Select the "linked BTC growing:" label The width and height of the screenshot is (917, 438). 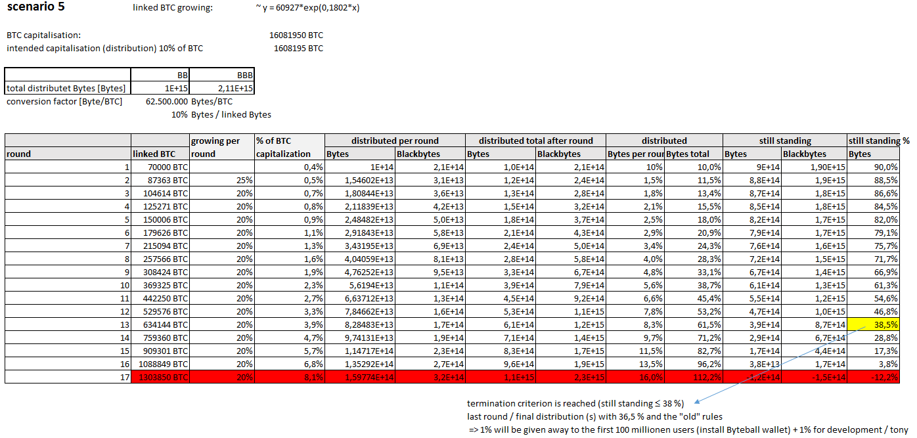(172, 9)
